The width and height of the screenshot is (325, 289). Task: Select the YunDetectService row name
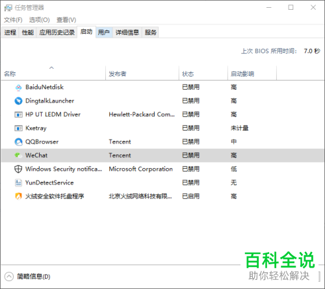[49, 182]
